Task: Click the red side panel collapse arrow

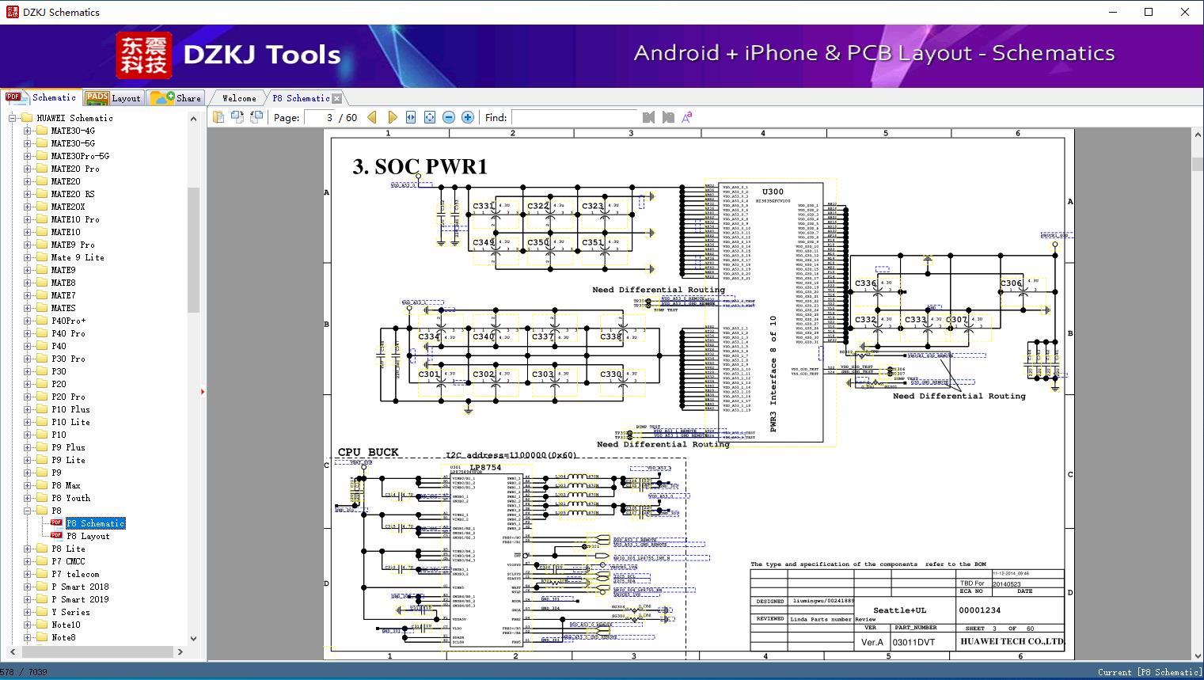Action: tap(203, 391)
